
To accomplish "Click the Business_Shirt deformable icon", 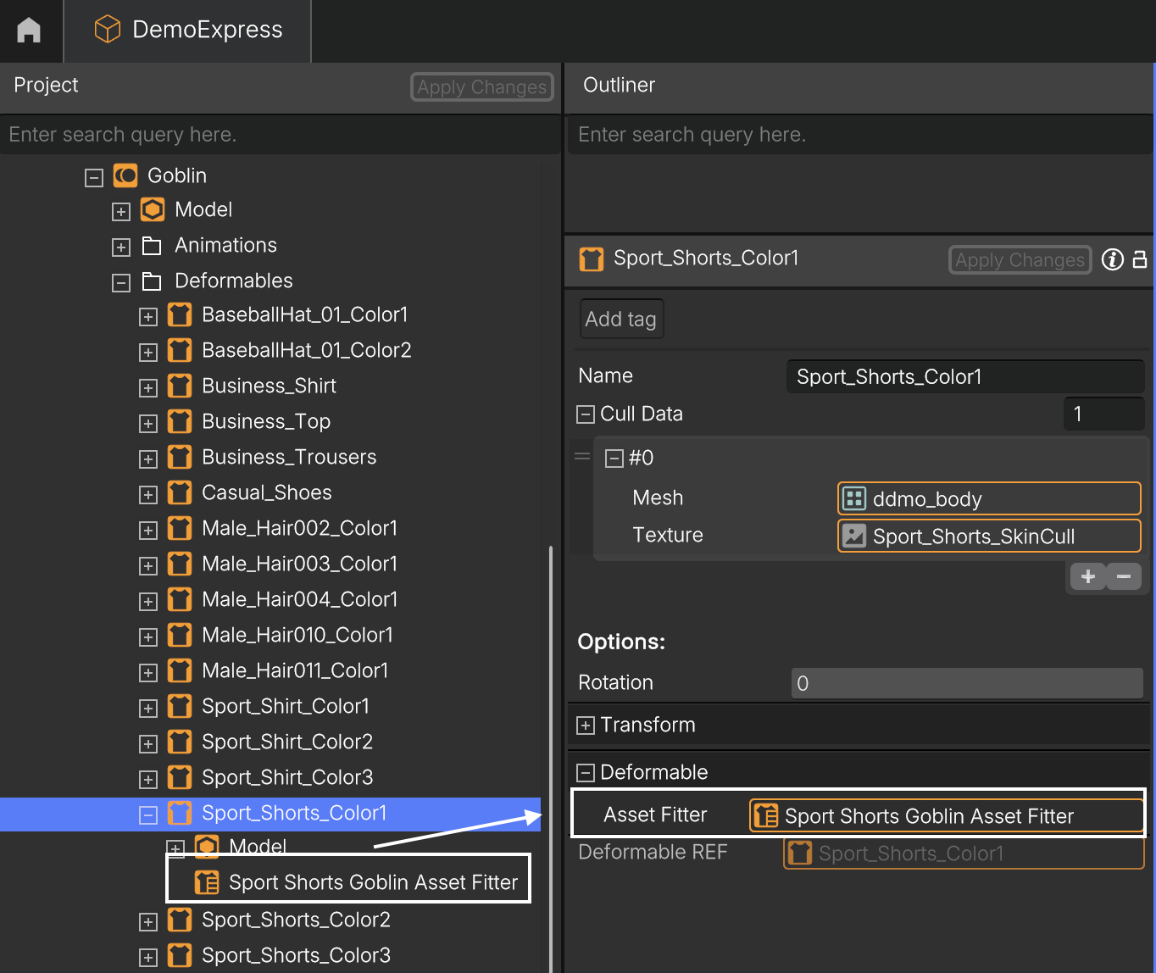I will pyautogui.click(x=180, y=386).
